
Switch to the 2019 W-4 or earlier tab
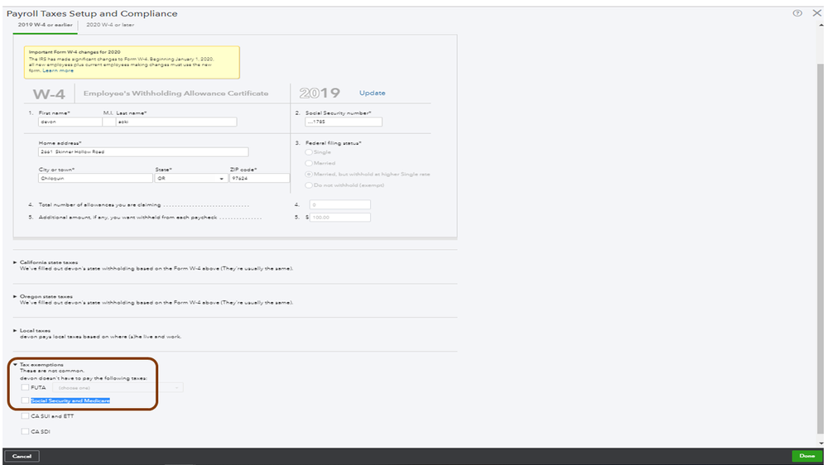(46, 25)
